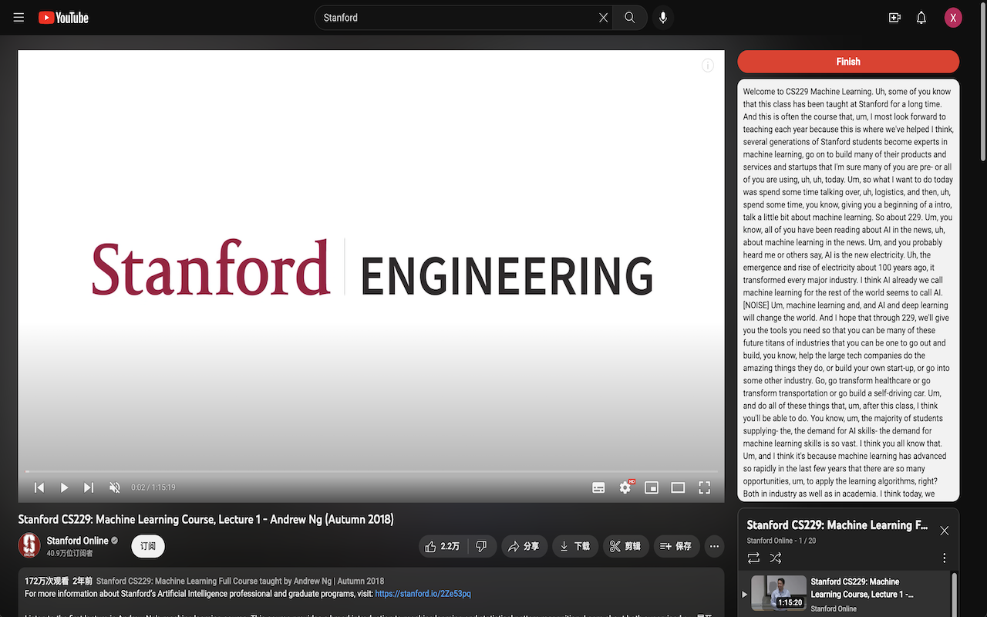Click the transcript text panel
Image resolution: width=987 pixels, height=617 pixels.
(848, 290)
